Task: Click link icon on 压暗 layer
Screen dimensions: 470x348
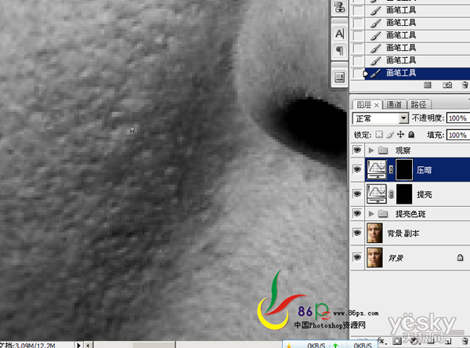Action: 391,169
